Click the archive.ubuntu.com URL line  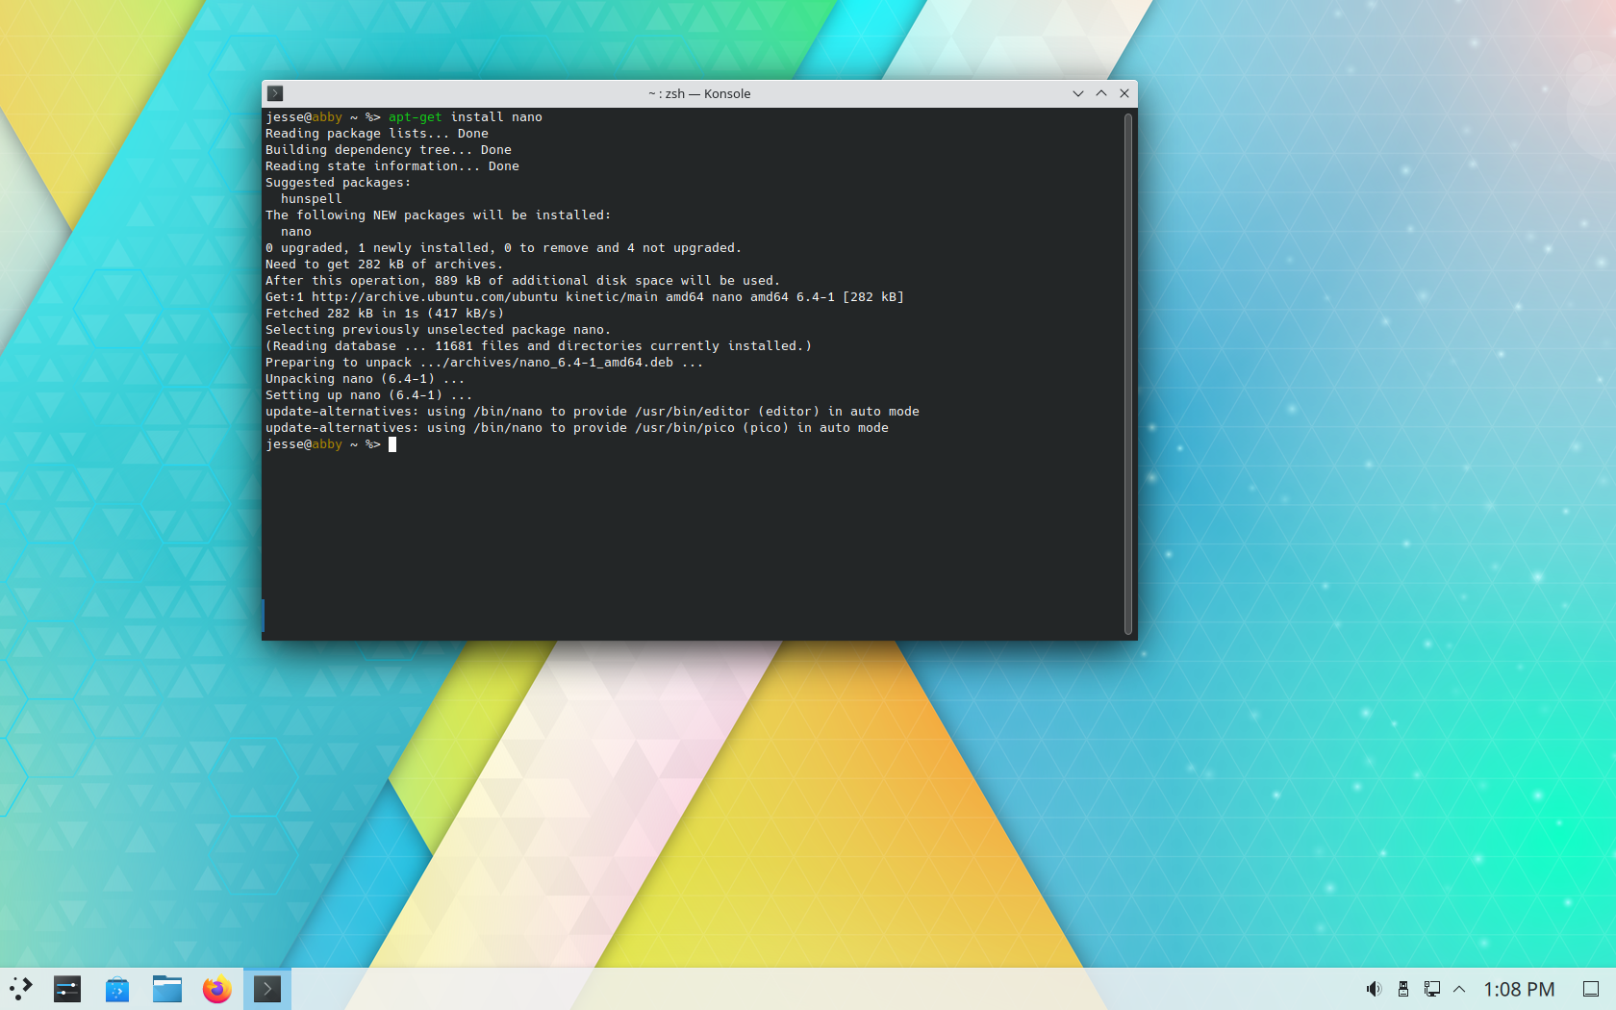click(585, 297)
